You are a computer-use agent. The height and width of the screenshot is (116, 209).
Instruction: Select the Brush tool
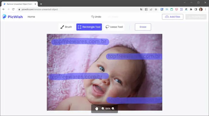pyautogui.click(x=66, y=27)
